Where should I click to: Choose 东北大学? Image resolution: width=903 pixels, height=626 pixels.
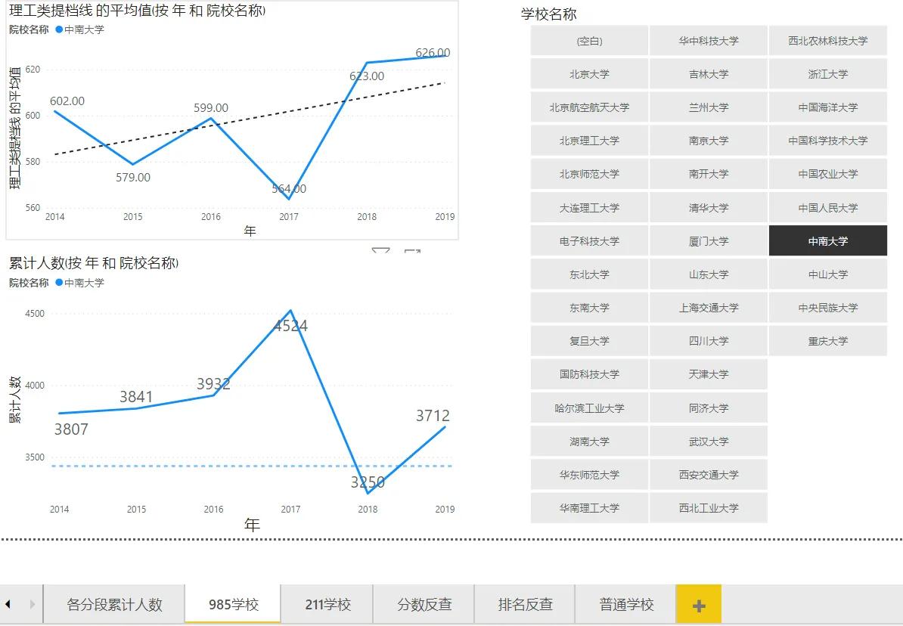point(589,274)
